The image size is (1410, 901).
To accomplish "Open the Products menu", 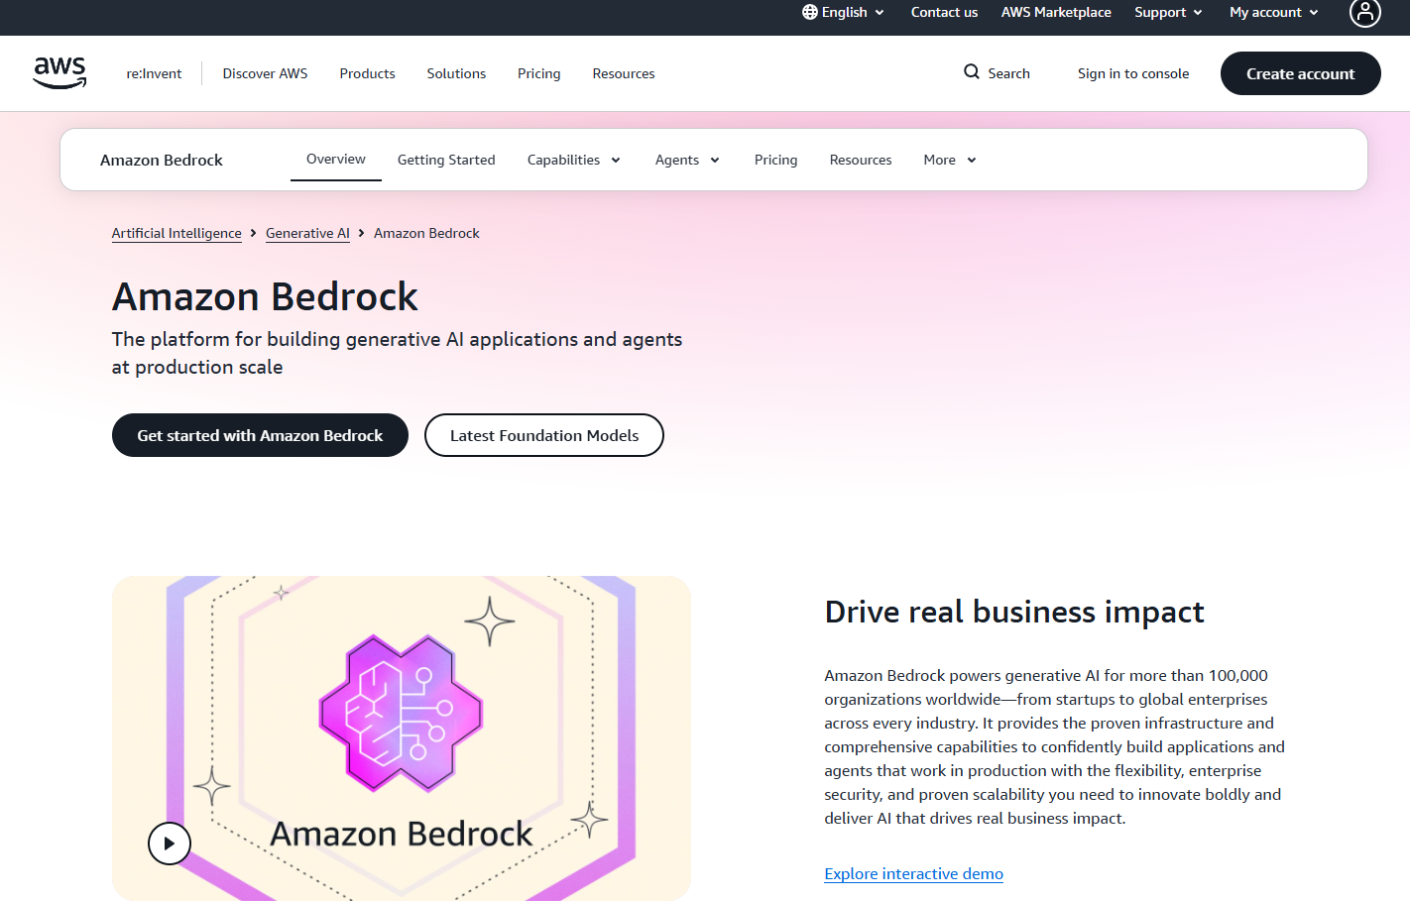I will point(367,73).
